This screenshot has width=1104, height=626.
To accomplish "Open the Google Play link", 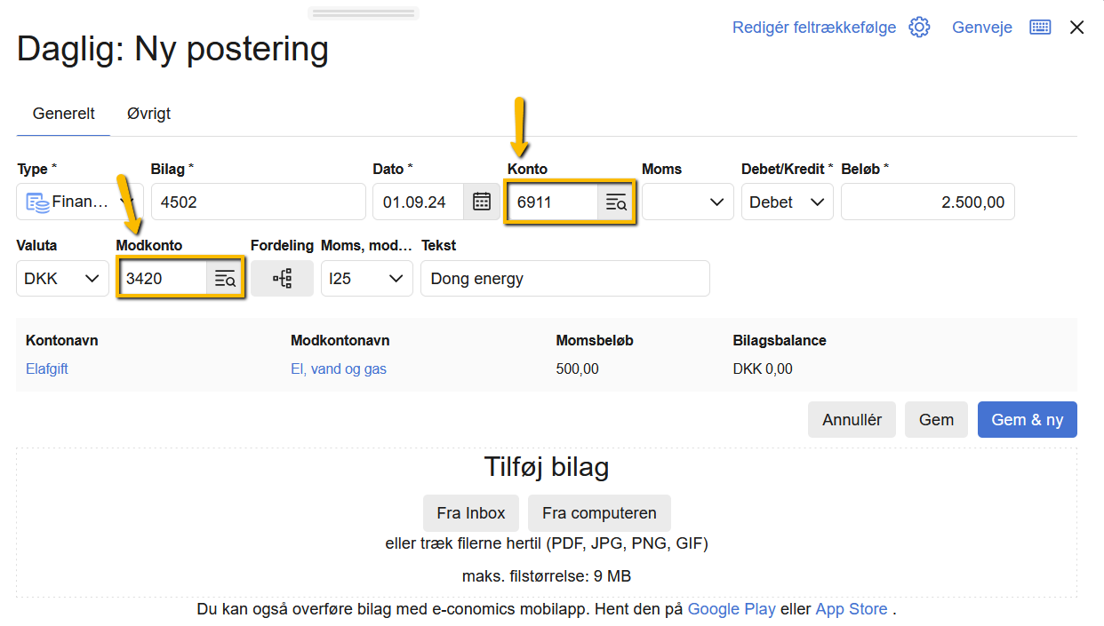I will (731, 609).
